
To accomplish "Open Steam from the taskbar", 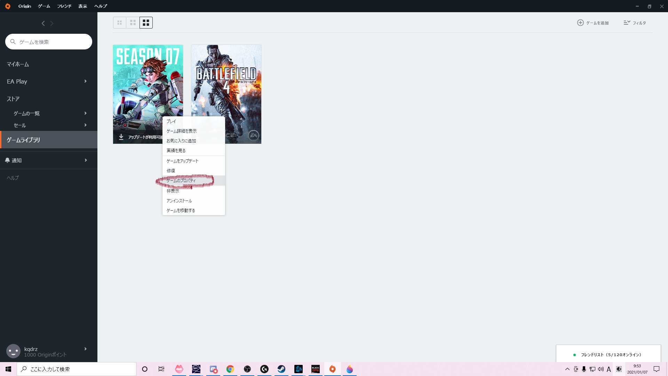I will (x=281, y=369).
